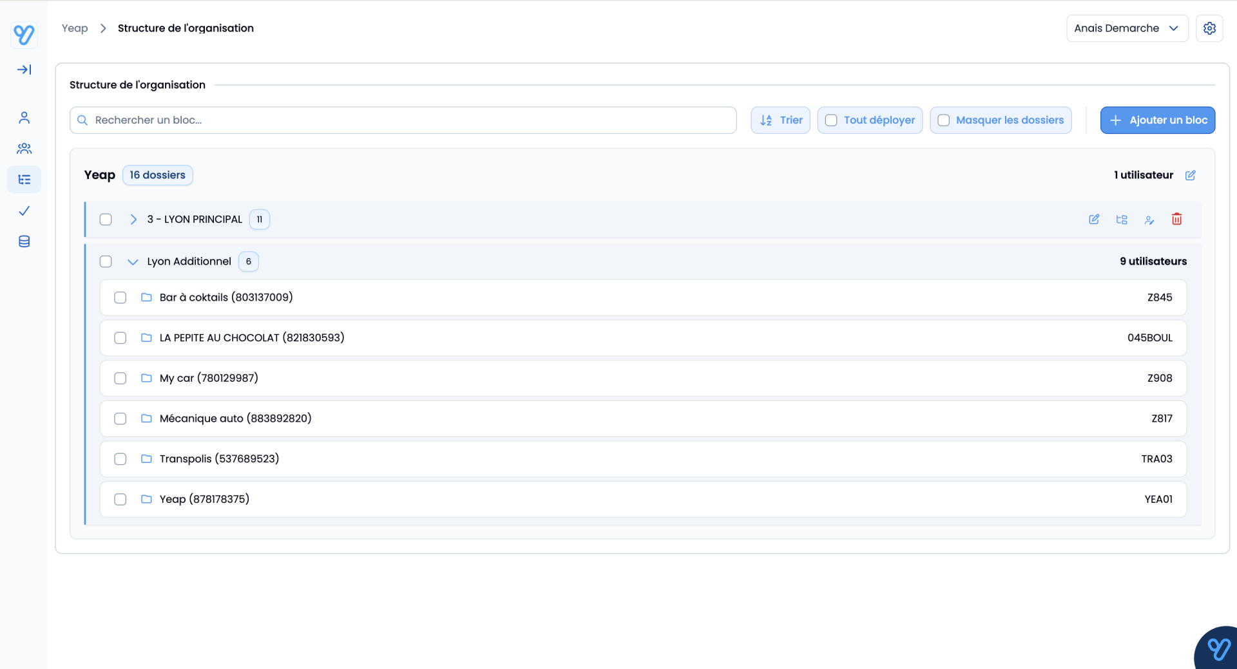Edit the 3 - LYON PRINCIPAL block
1237x669 pixels.
(1094, 219)
